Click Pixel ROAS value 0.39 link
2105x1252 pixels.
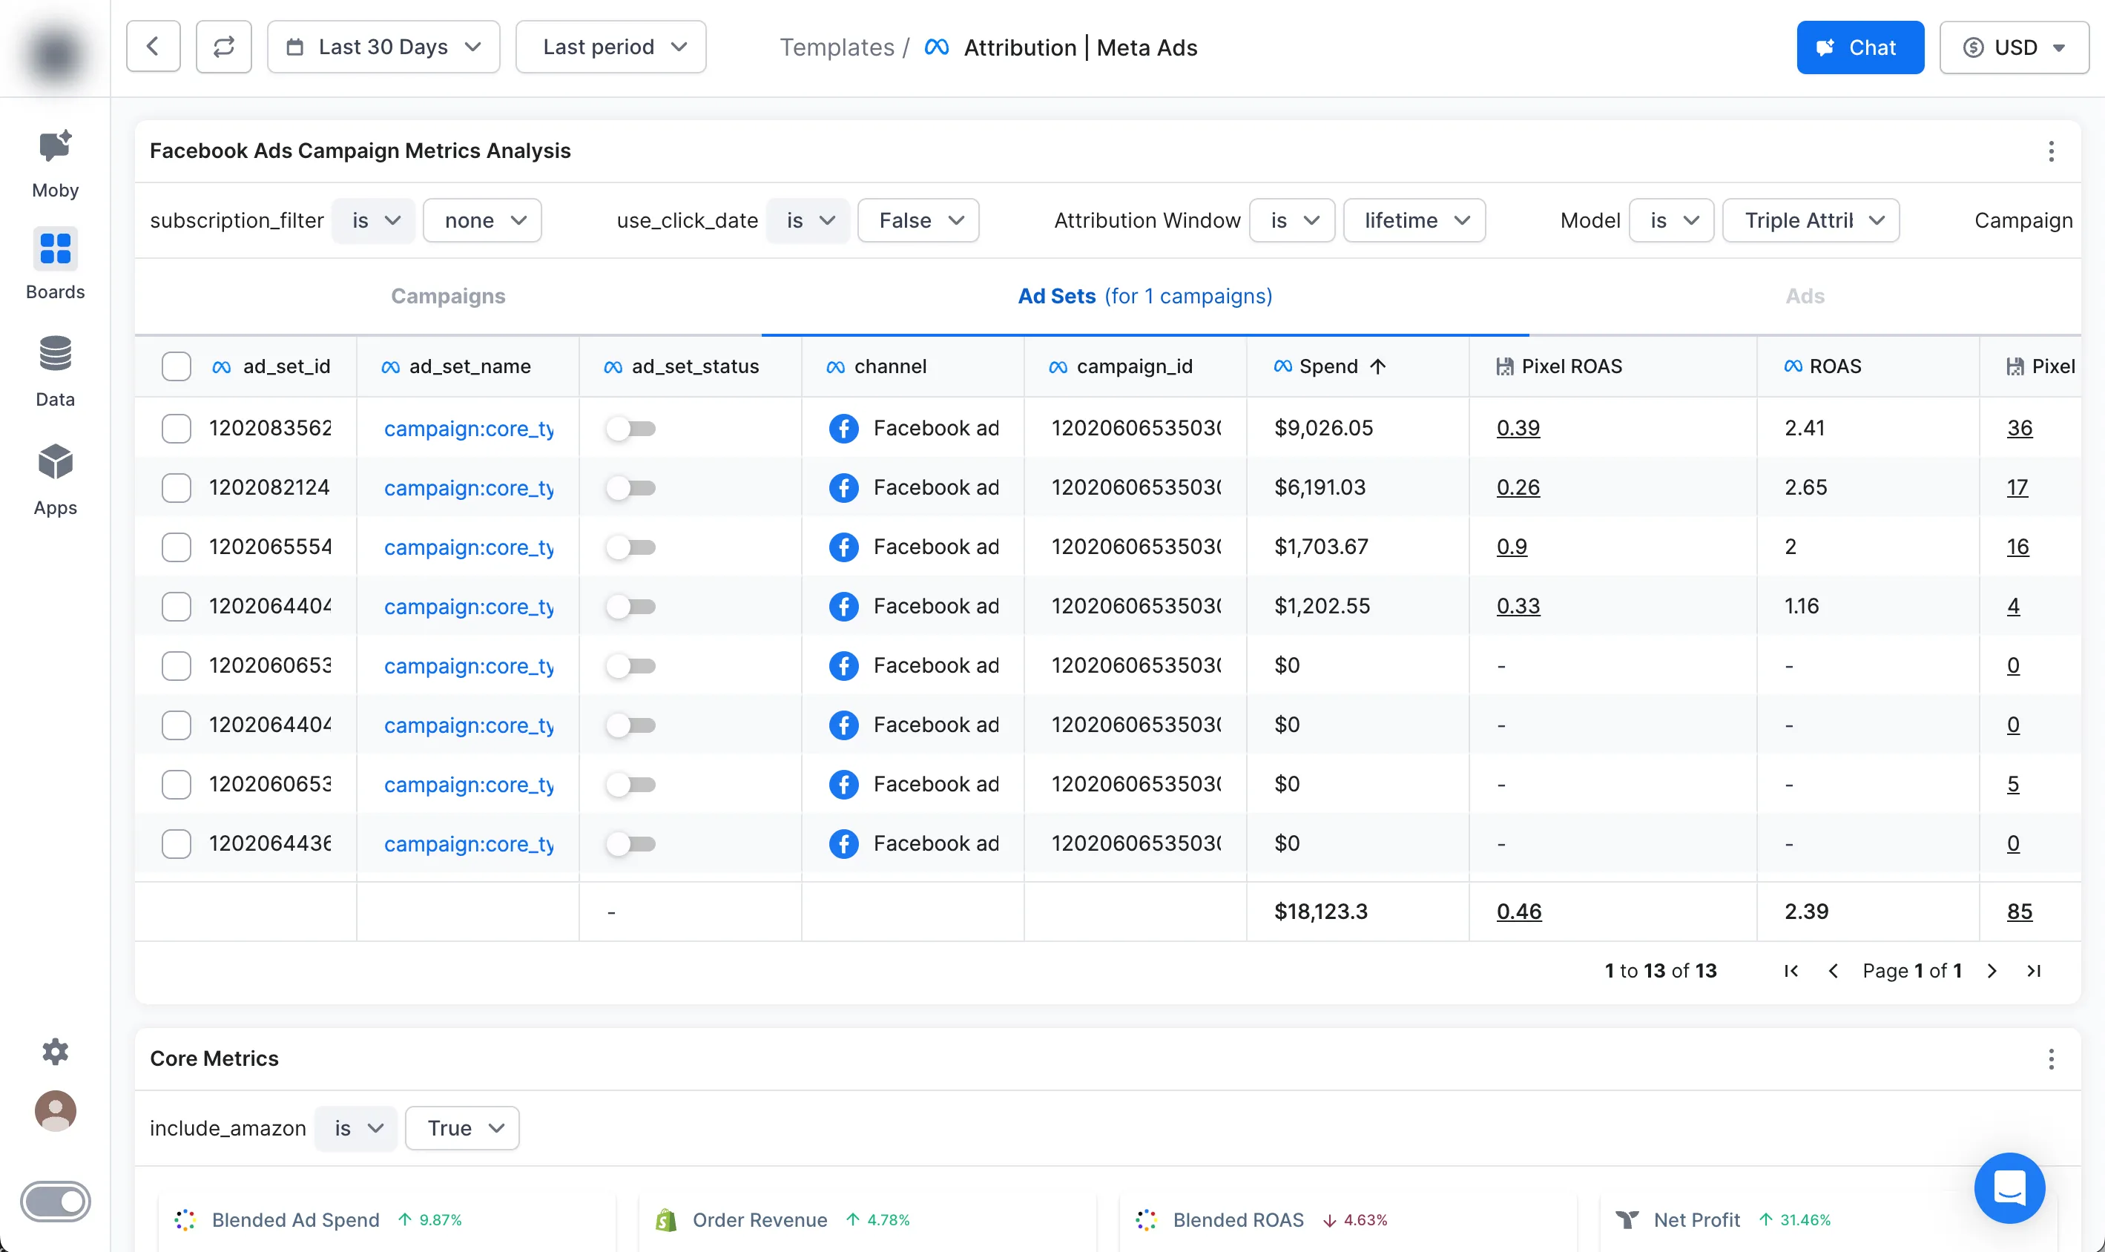point(1518,429)
